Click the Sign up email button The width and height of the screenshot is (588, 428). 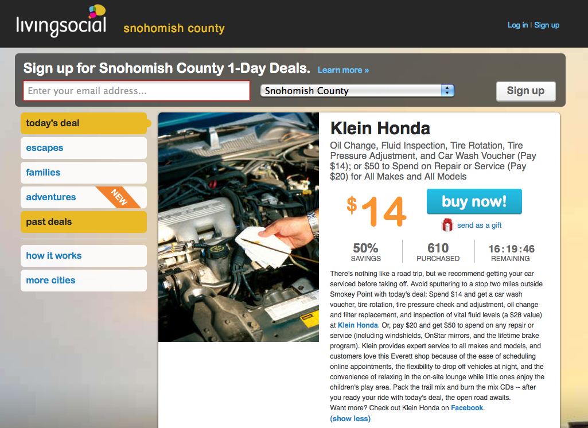coord(525,91)
